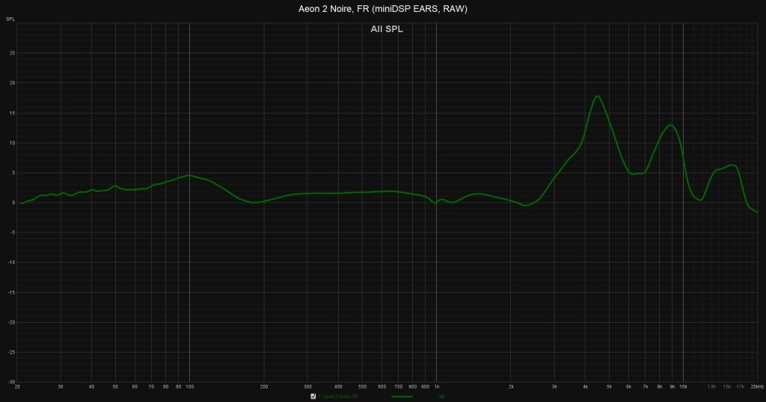Click the -30 label at bottom of vertical axis
The height and width of the screenshot is (402, 766).
click(x=10, y=381)
